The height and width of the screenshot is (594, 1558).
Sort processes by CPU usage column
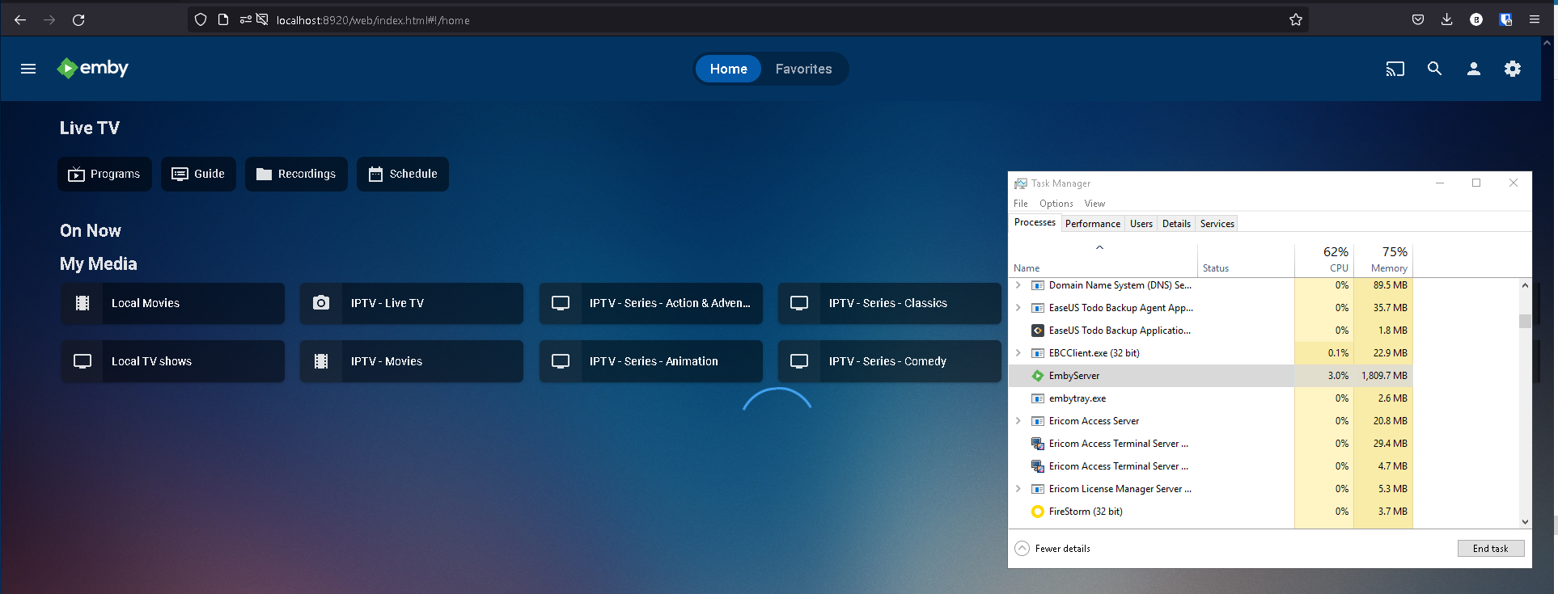coord(1324,260)
